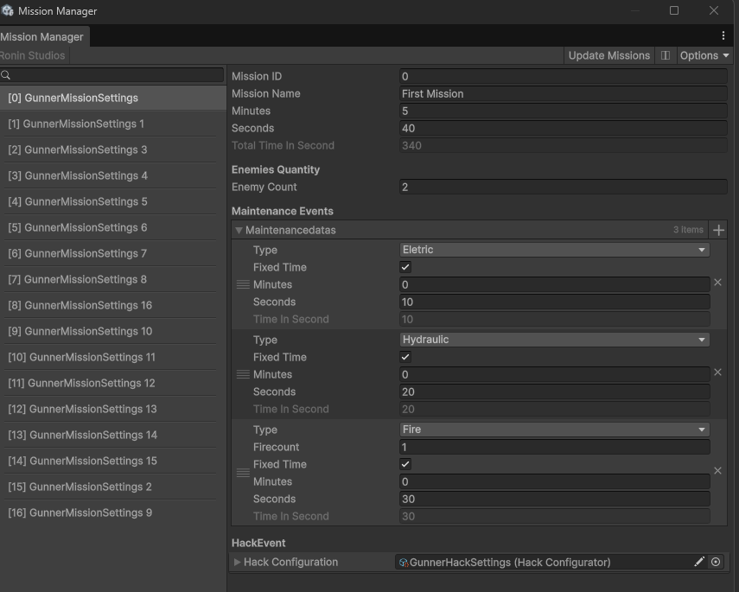
Task: Add a new Maintenancedatas item with plus
Action: pos(718,230)
